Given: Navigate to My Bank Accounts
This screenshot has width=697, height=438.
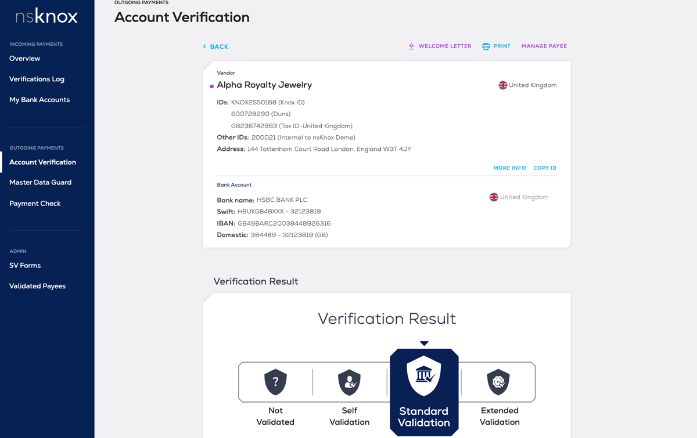Looking at the screenshot, I should pos(39,100).
